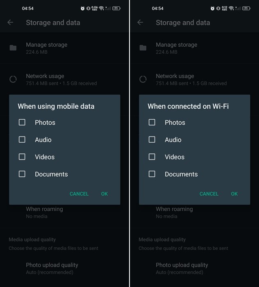The height and width of the screenshot is (287, 259).
Task: Tick Videos checkbox under mobile data
Action: tap(22, 157)
